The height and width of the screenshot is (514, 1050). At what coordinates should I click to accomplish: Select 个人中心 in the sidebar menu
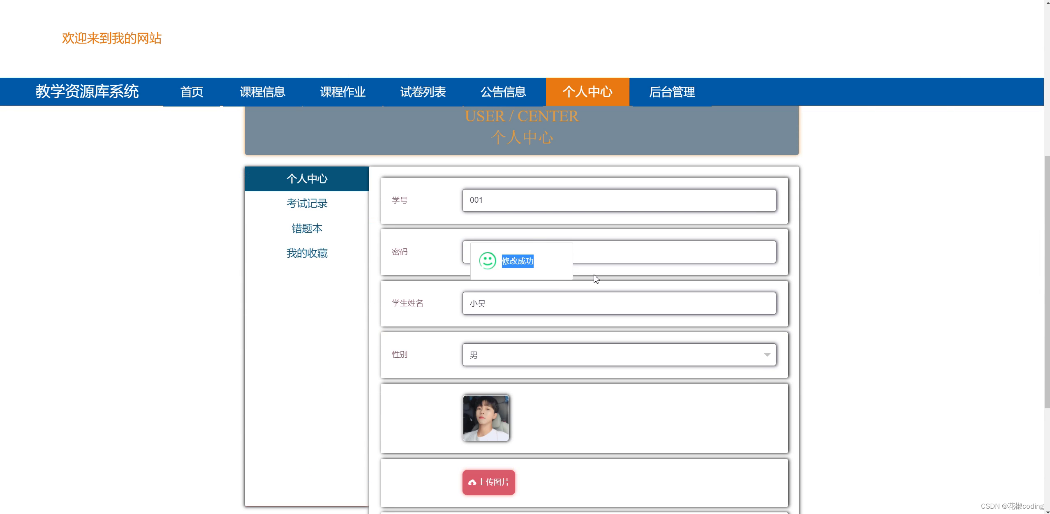click(x=307, y=178)
